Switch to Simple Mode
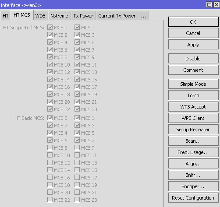This screenshot has height=207, width=220. [x=193, y=84]
